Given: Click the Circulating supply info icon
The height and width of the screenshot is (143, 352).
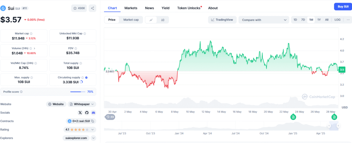Looking at the screenshot, I should [x=82, y=78].
